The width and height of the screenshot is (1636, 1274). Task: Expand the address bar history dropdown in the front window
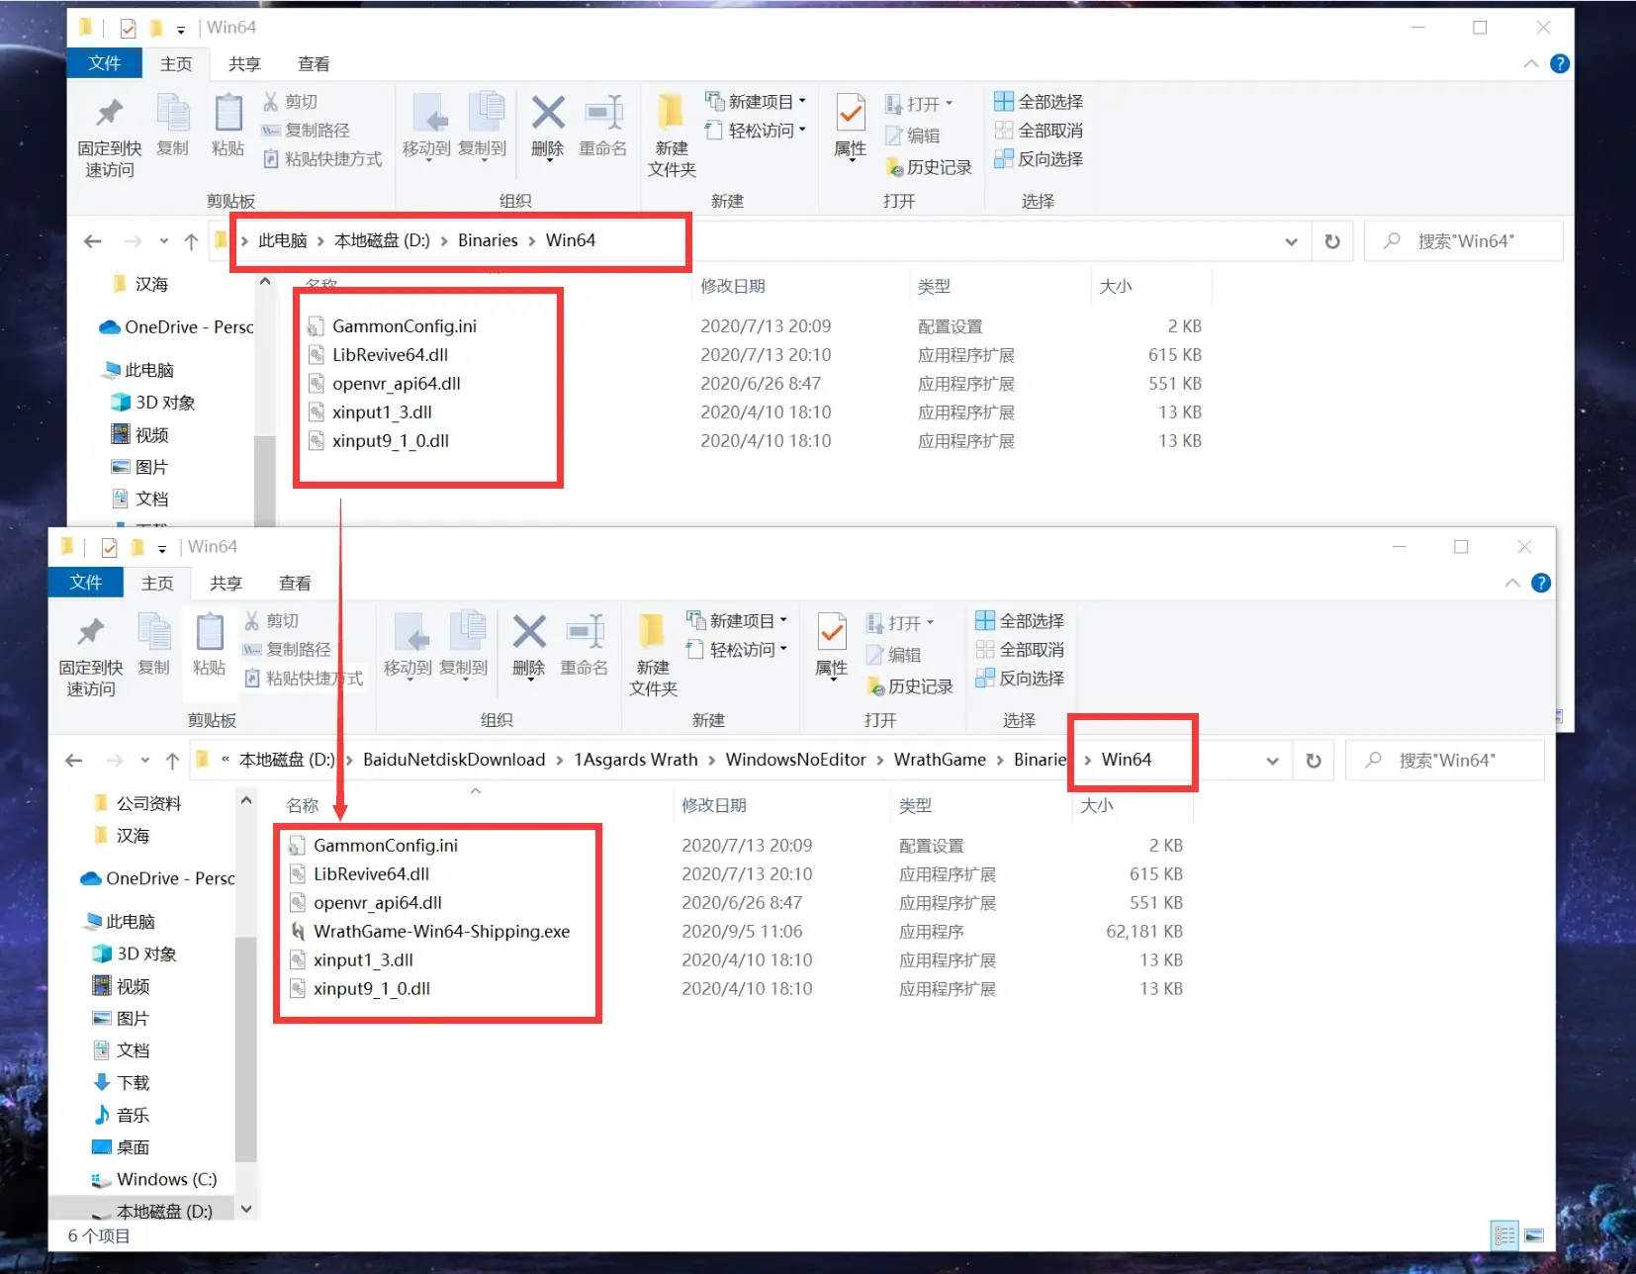coord(1272,761)
